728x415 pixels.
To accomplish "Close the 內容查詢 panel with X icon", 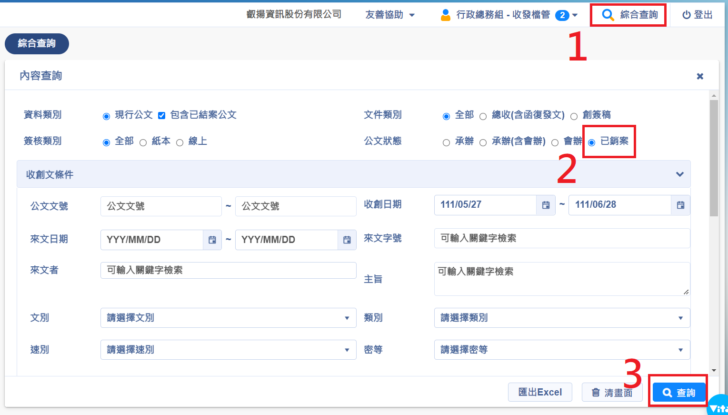I will pos(700,76).
